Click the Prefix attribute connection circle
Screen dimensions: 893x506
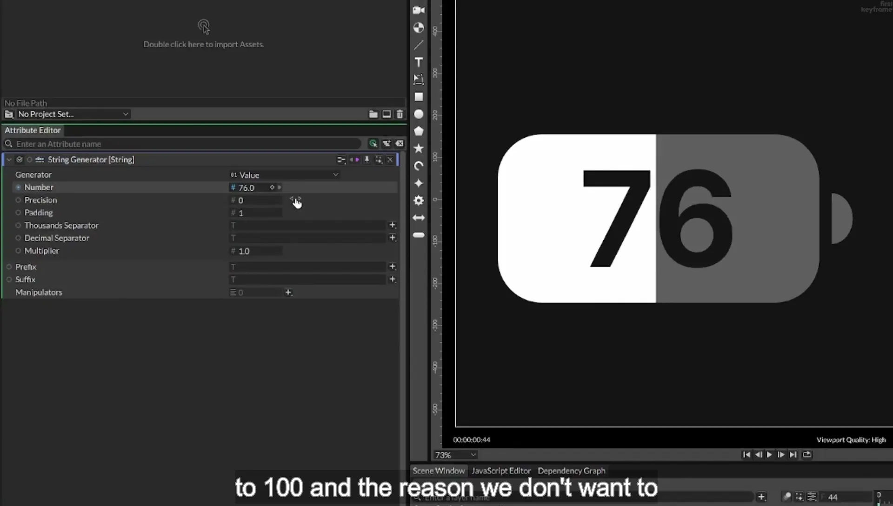tap(9, 267)
